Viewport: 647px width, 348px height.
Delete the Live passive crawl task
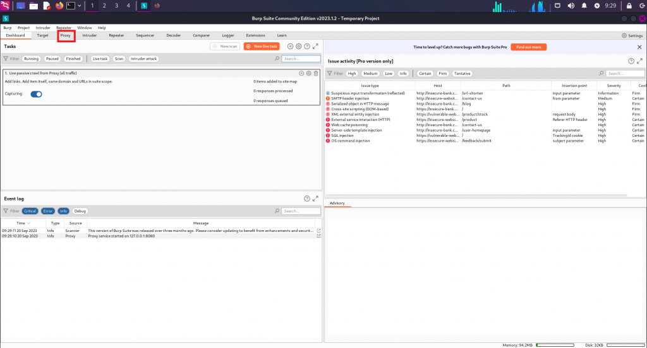click(x=316, y=73)
